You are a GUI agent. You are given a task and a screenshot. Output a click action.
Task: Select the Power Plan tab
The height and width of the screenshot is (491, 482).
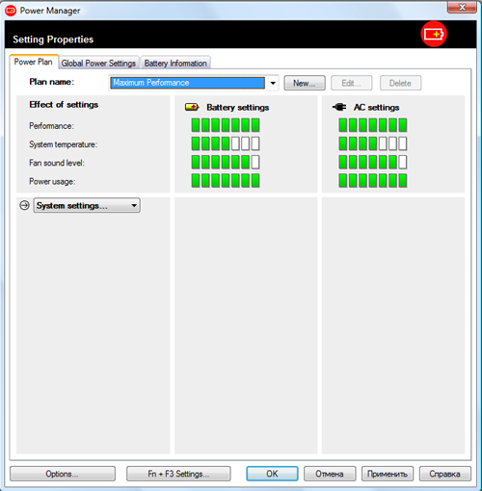click(34, 62)
